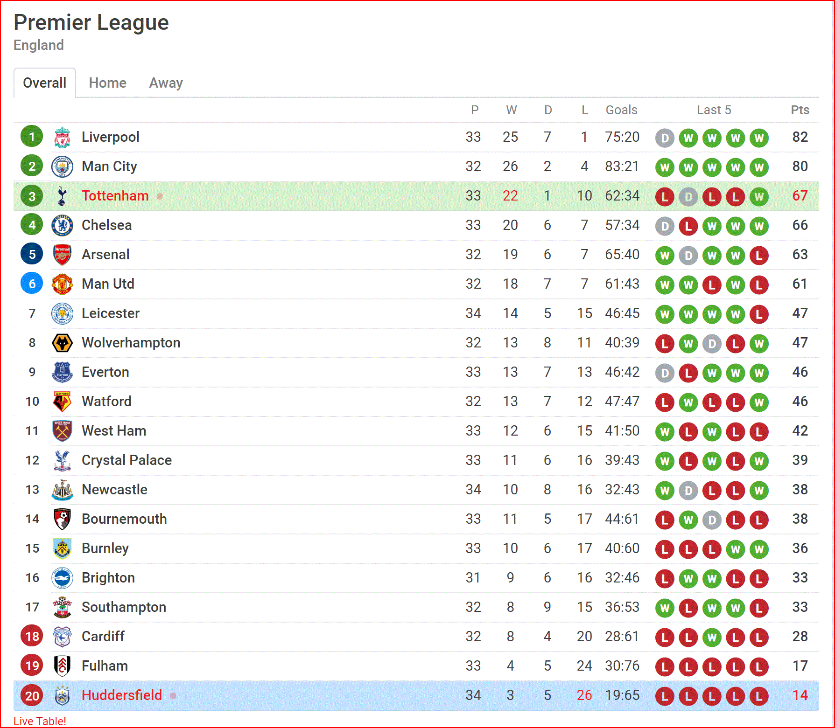
Task: Click Liverpool's first Last 5 draw badge
Action: [x=665, y=138]
